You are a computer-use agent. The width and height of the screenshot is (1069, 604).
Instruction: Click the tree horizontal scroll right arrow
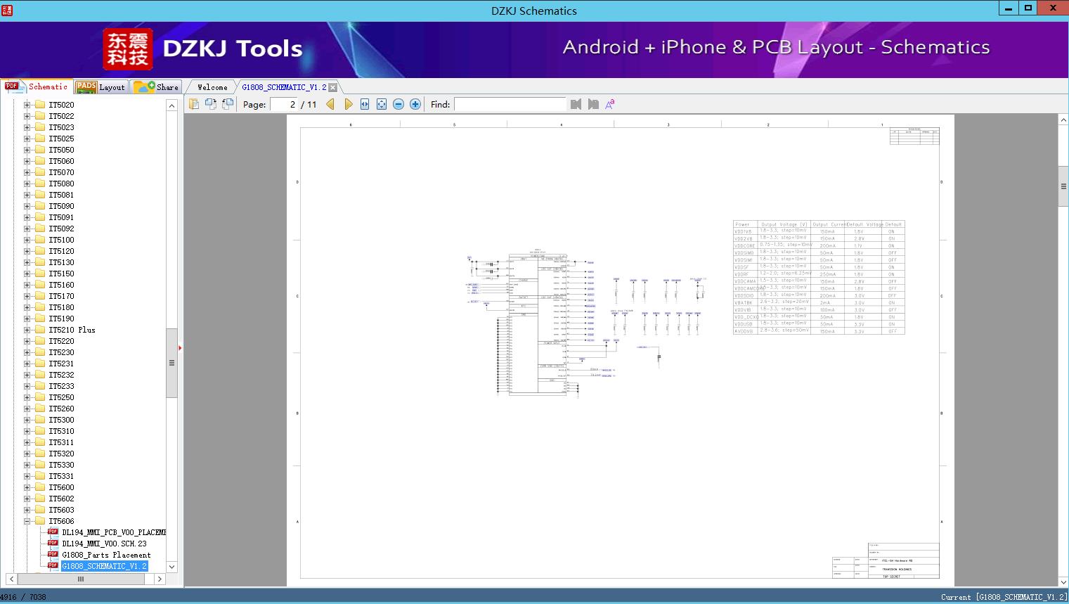tap(160, 579)
